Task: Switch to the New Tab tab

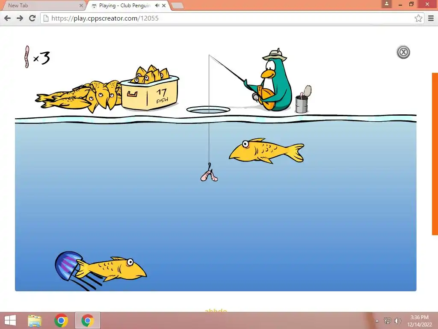Action: 43,5
